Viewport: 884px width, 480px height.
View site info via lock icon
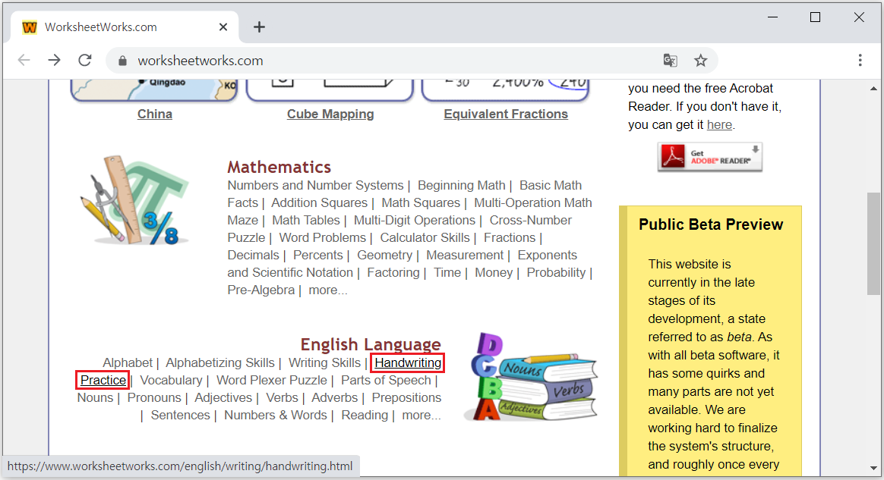tap(122, 61)
